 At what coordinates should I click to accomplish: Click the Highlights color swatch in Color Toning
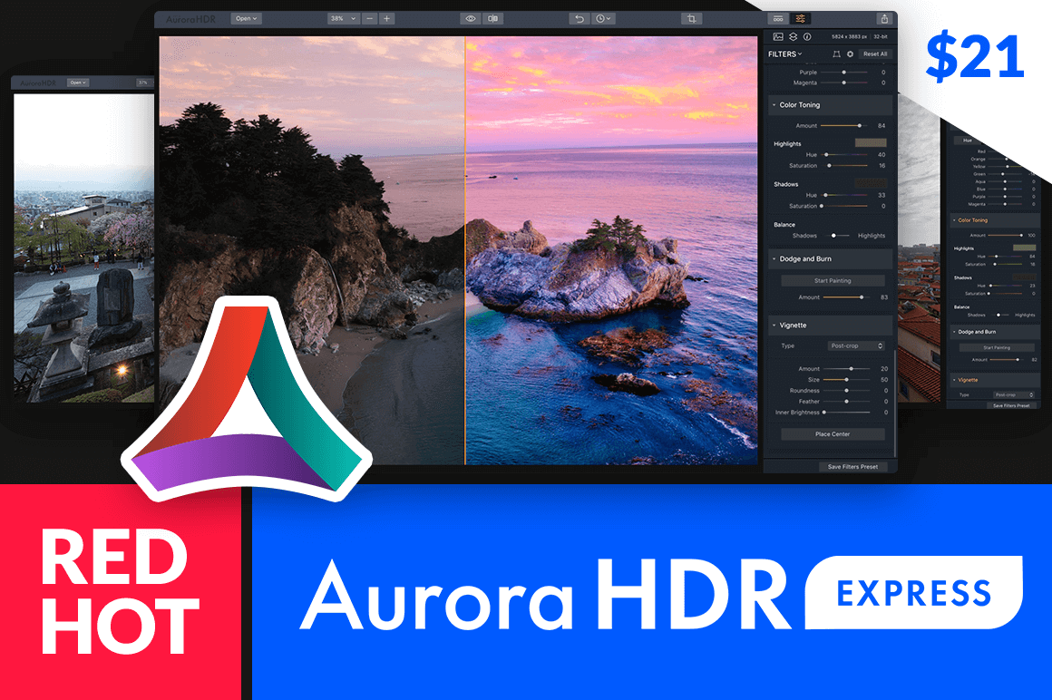point(871,143)
